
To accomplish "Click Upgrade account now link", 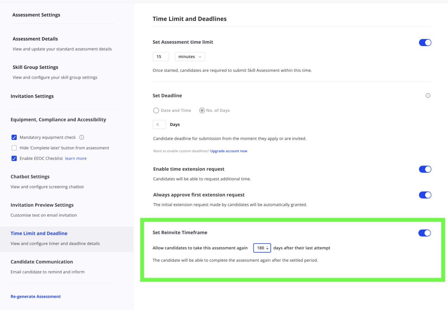I will pos(229,151).
